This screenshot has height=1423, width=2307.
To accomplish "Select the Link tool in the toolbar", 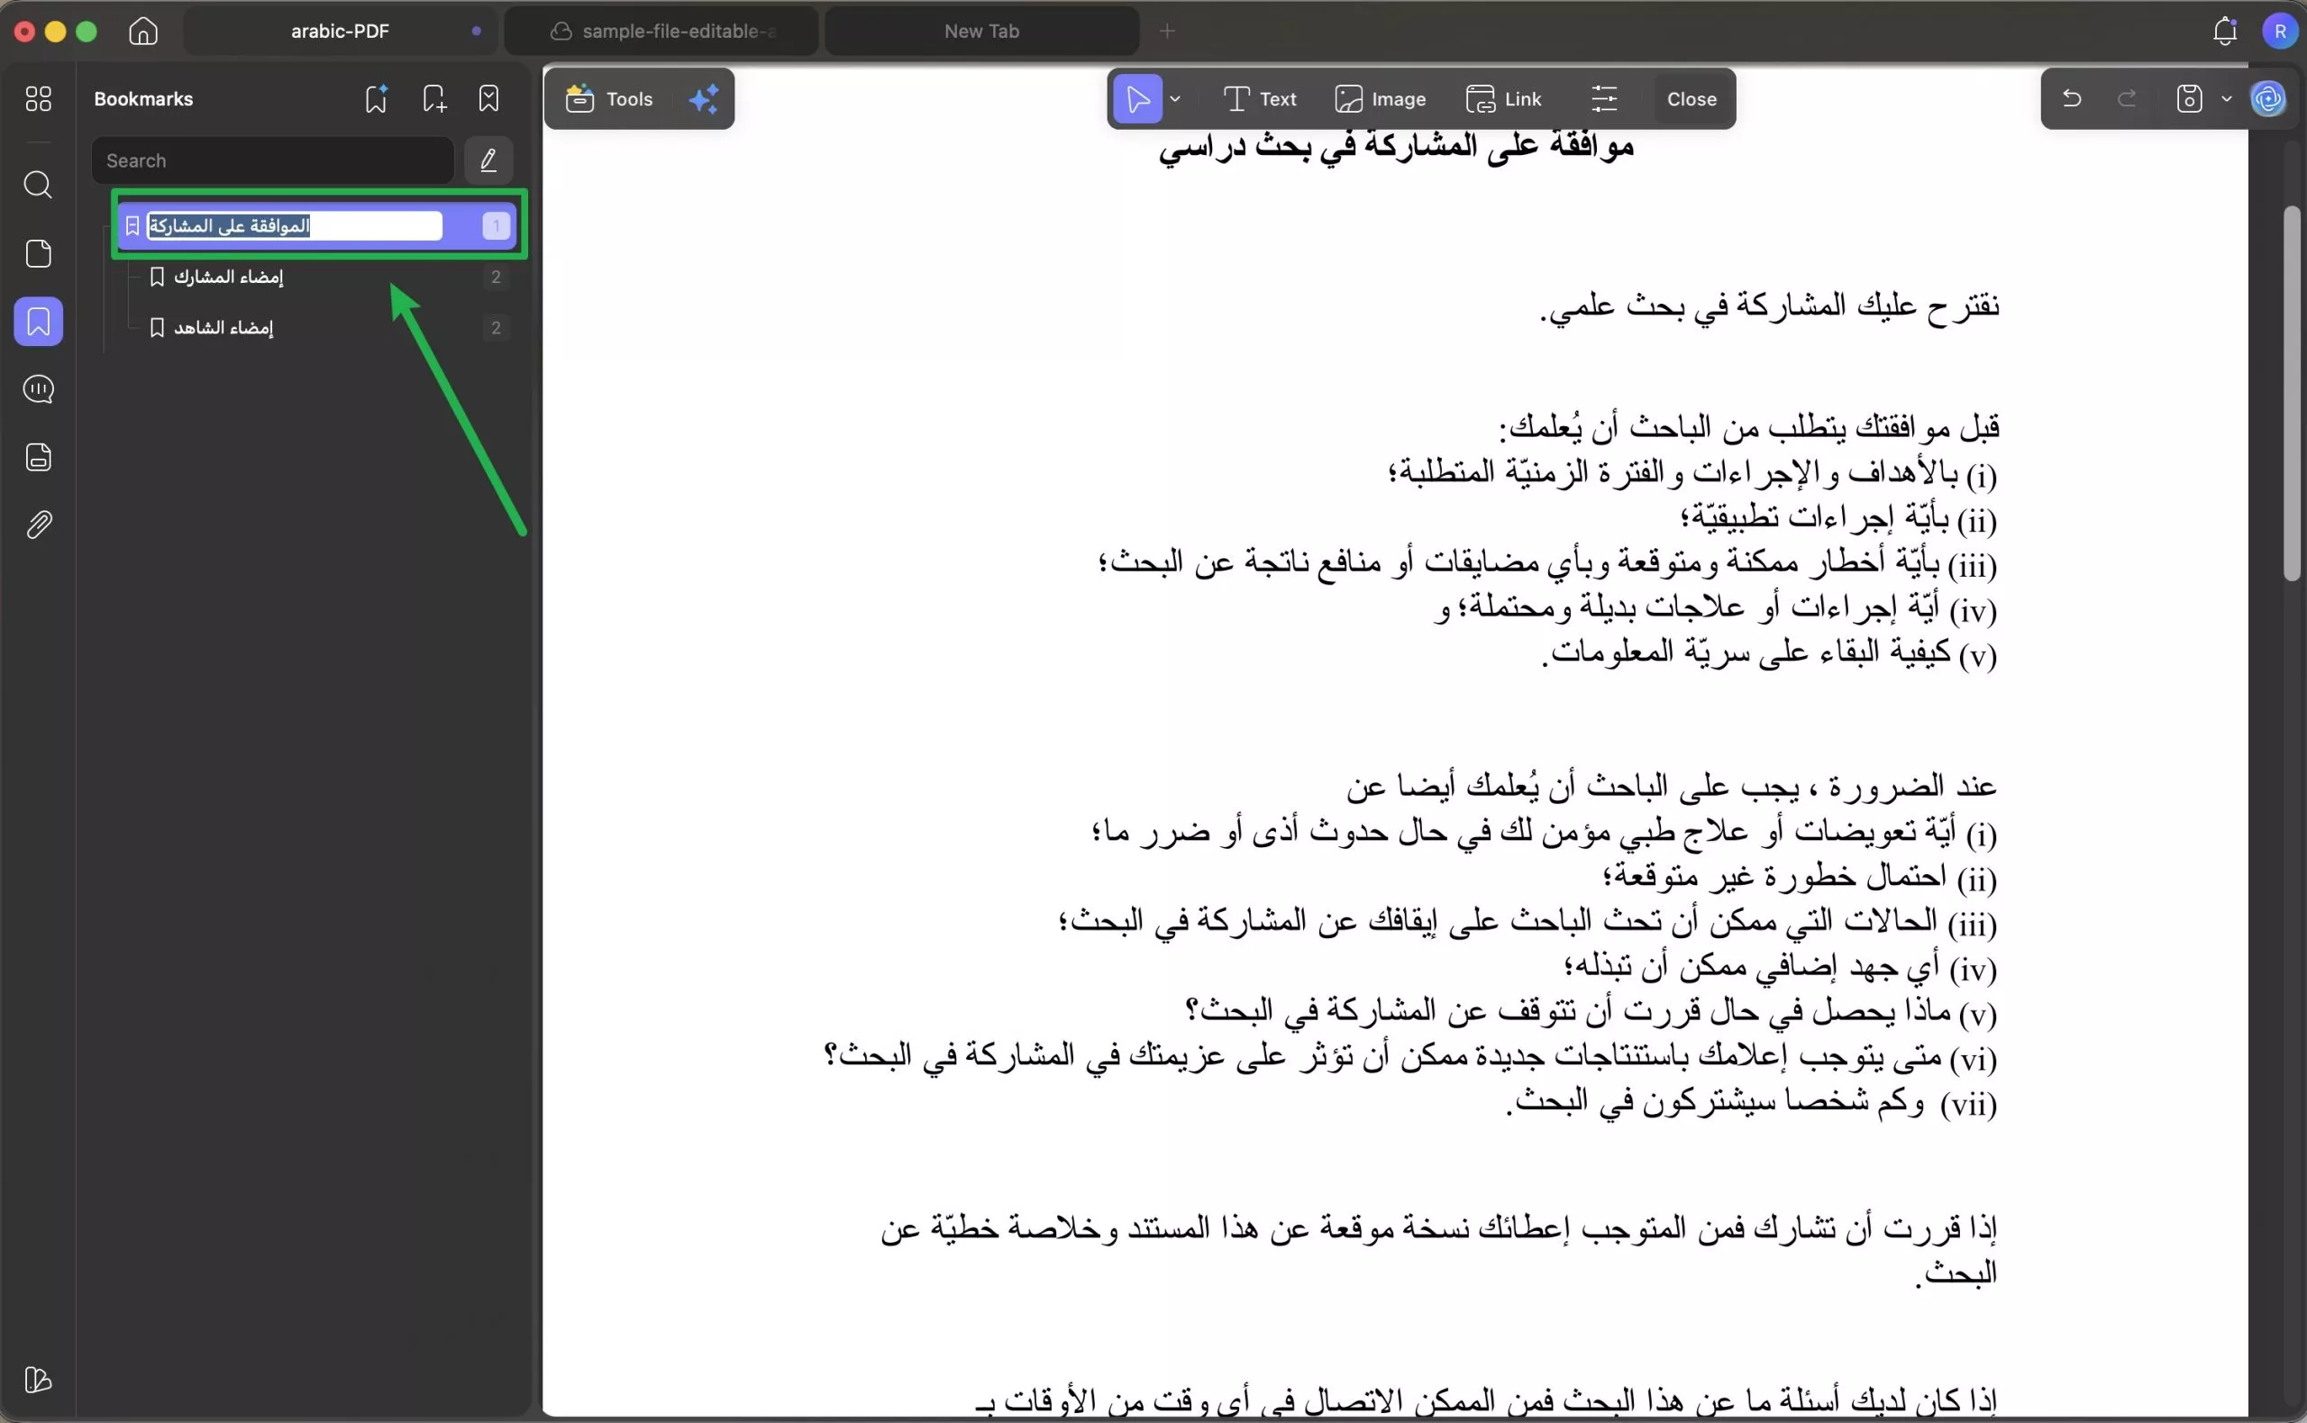I will 1503,98.
